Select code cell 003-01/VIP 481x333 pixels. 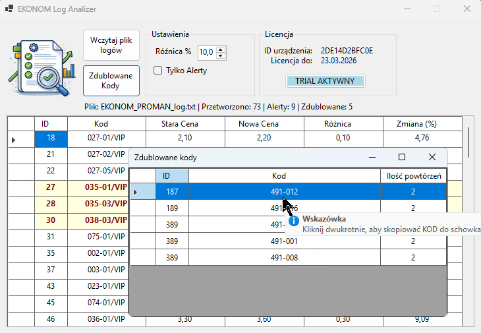coord(98,270)
